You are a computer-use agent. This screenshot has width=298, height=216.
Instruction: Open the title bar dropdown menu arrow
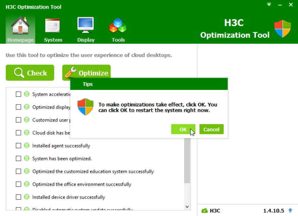coord(269,4)
